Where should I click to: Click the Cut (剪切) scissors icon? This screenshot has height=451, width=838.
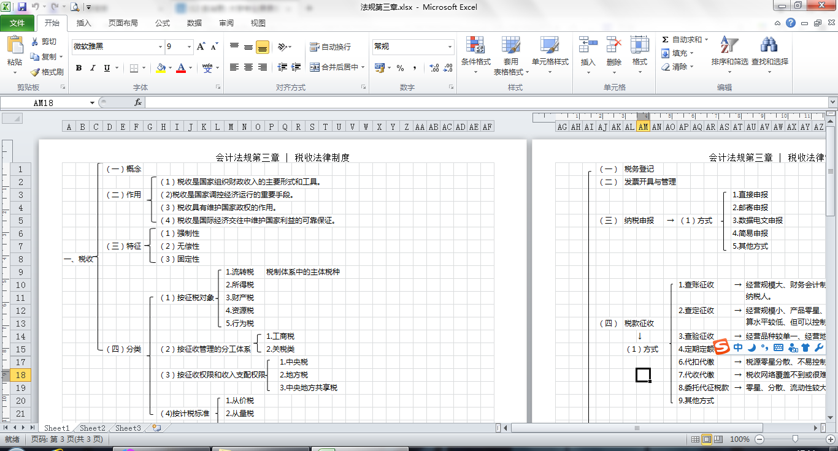[x=34, y=42]
